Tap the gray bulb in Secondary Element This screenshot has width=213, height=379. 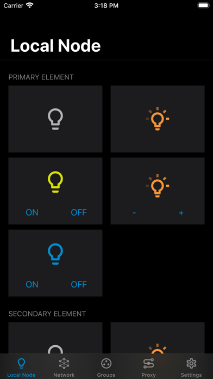point(55,349)
